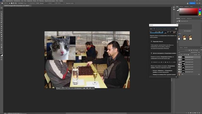Switch to the Libraries panel tab
This screenshot has width=202, height=114.
189,18
